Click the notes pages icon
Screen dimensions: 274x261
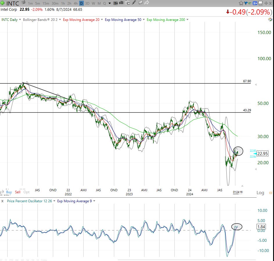coord(140,3)
